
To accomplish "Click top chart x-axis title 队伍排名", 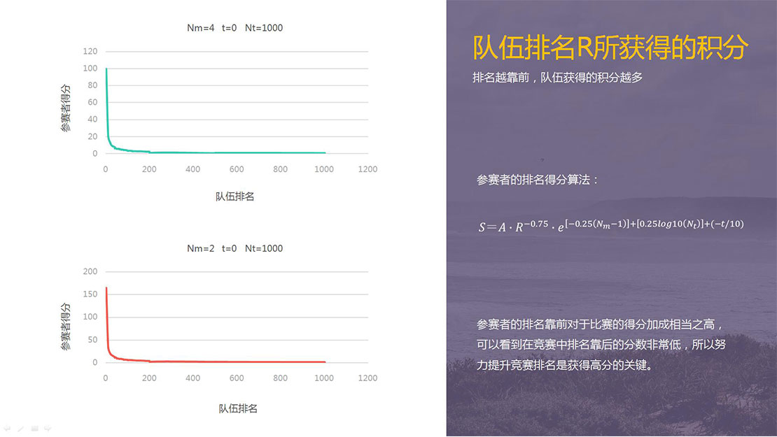I will 234,196.
